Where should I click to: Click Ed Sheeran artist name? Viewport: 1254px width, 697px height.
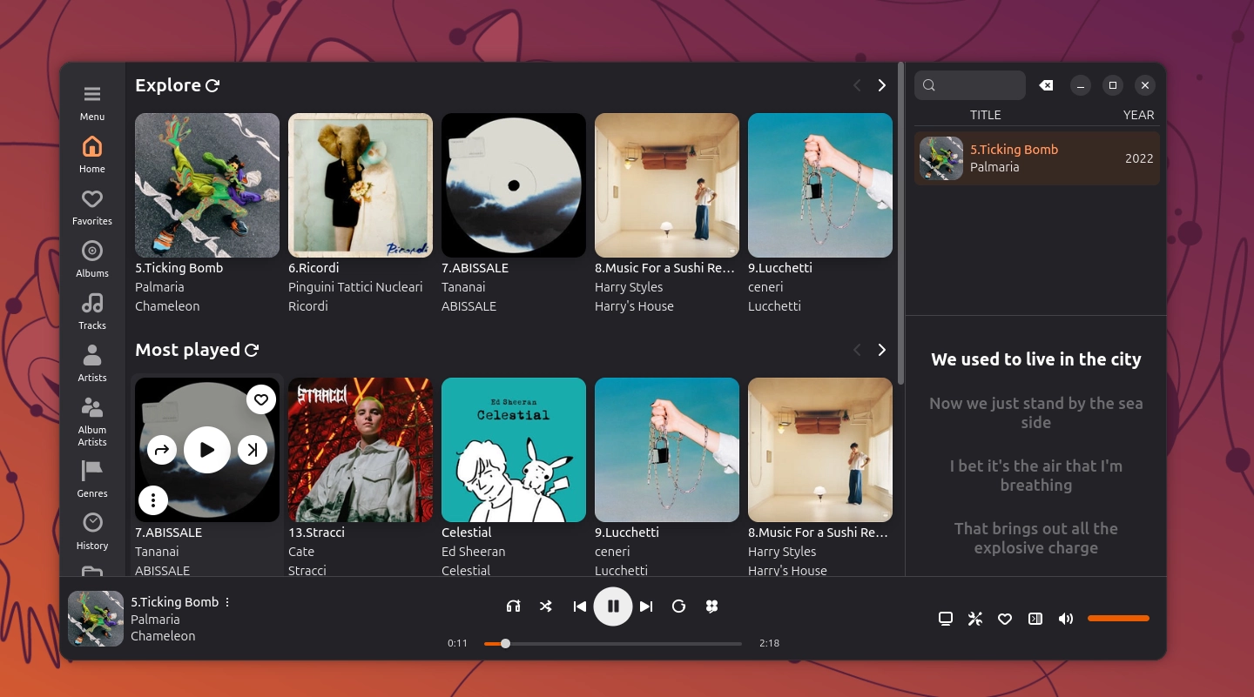click(473, 552)
